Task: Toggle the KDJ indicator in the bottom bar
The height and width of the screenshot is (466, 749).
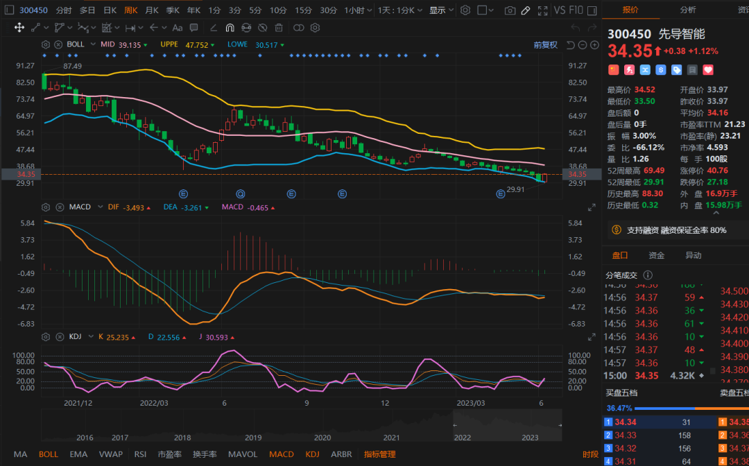Action: tap(312, 454)
